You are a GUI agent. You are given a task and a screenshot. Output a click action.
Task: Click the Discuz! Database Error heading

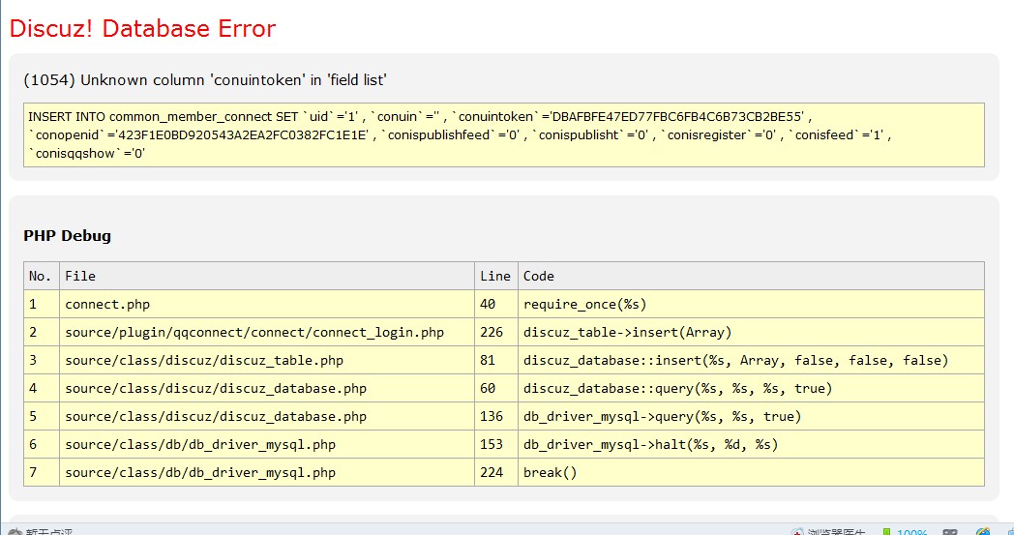click(143, 29)
